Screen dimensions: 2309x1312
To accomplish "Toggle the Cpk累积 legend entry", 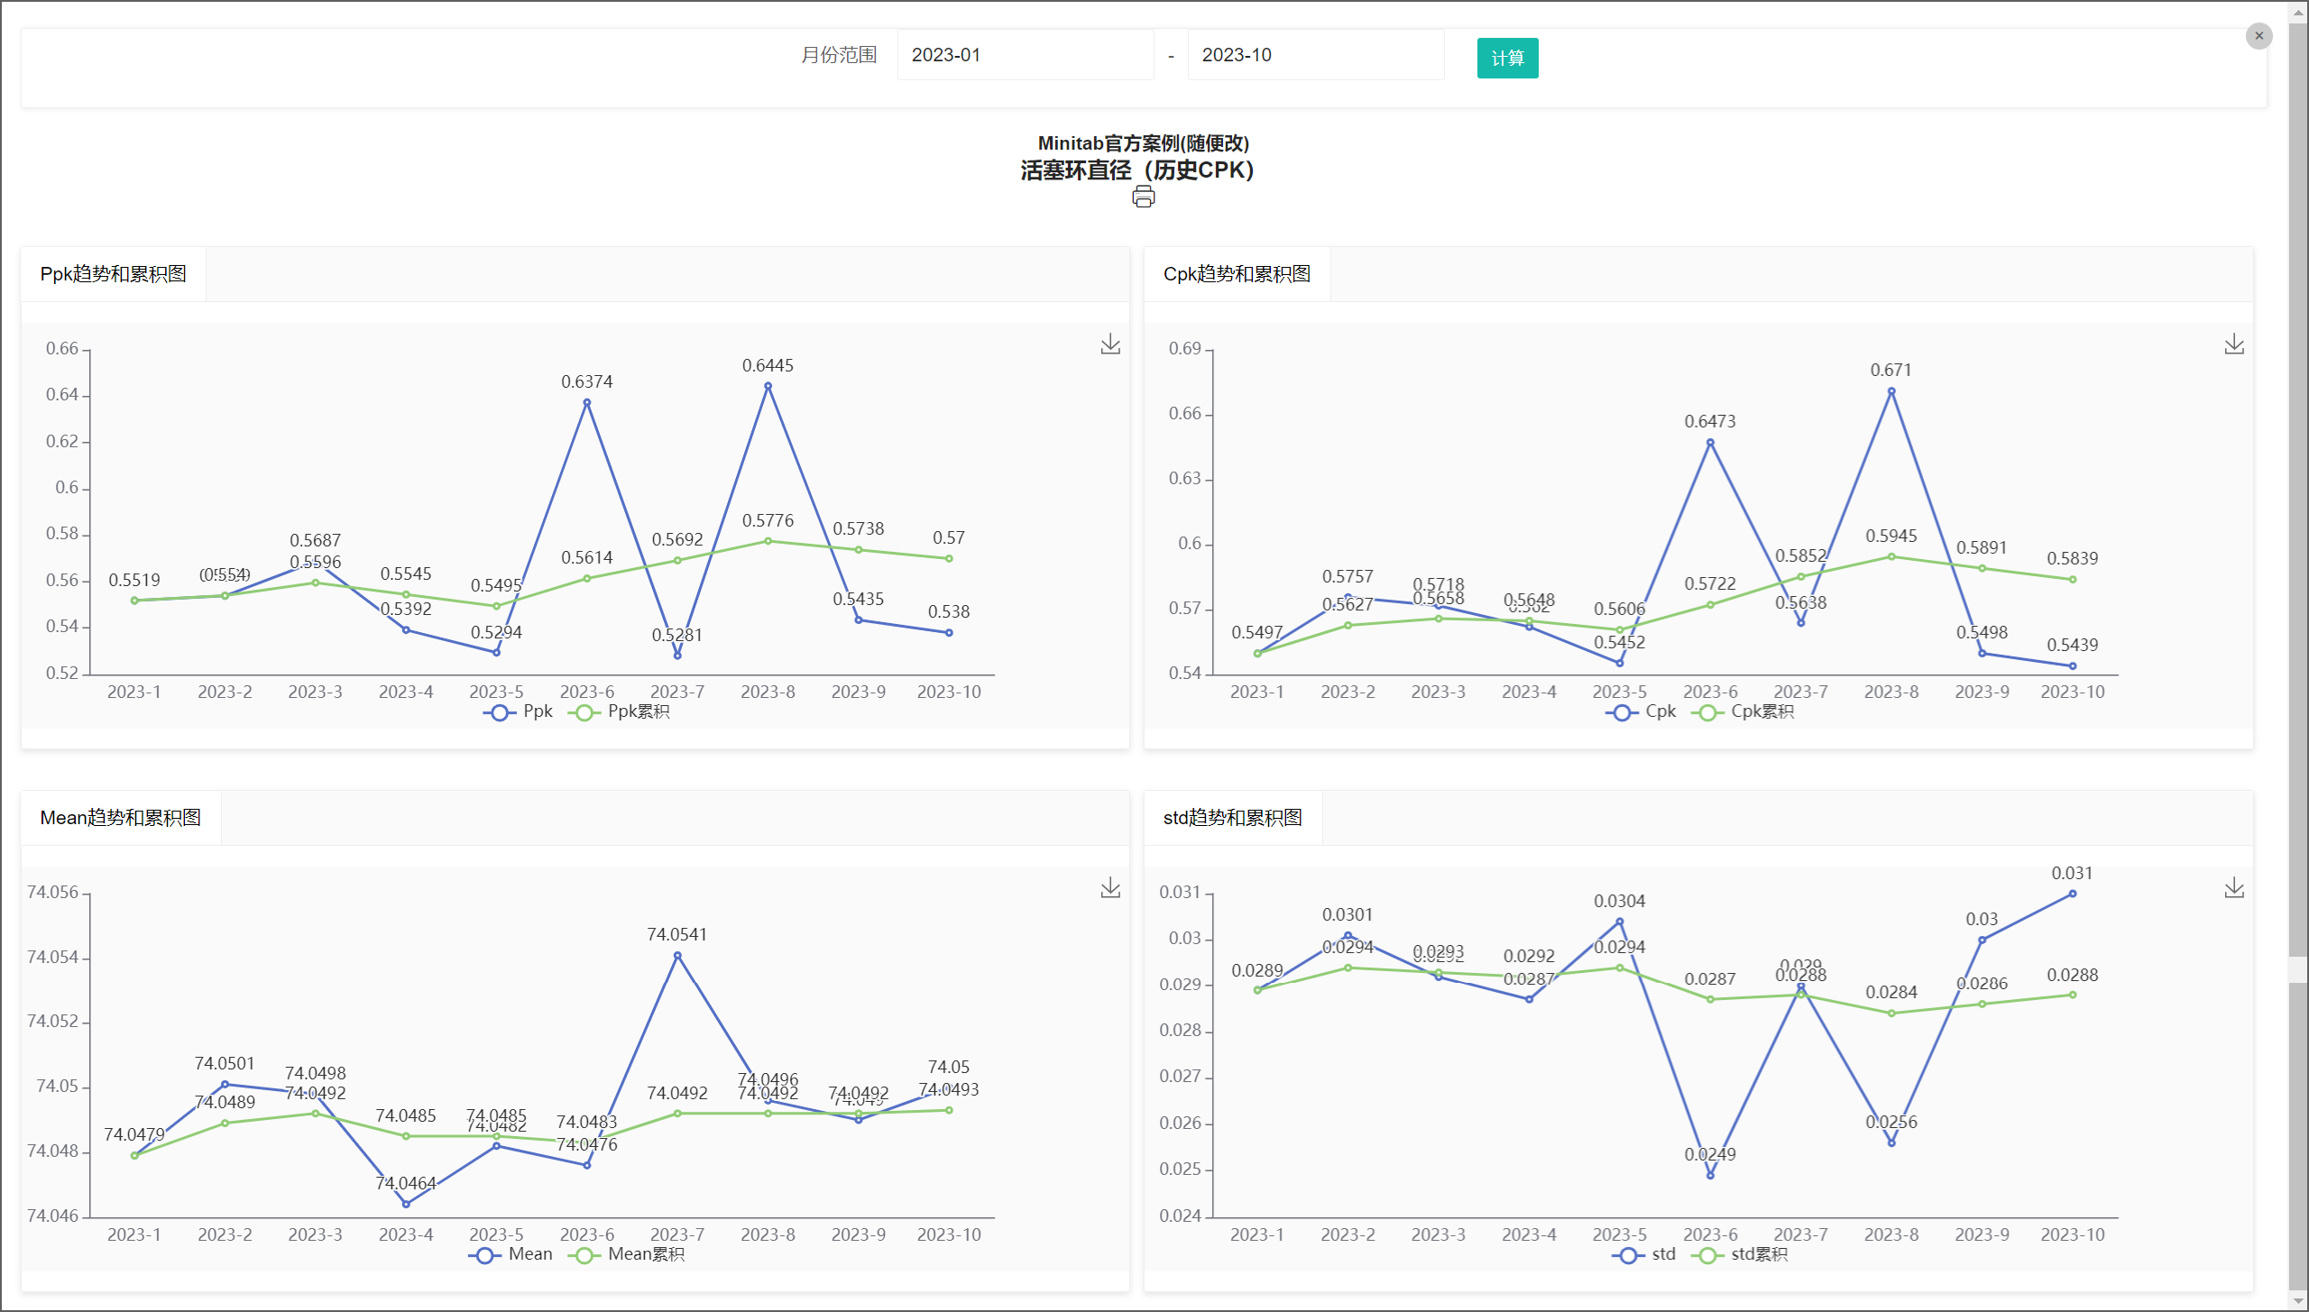I will pyautogui.click(x=1744, y=711).
